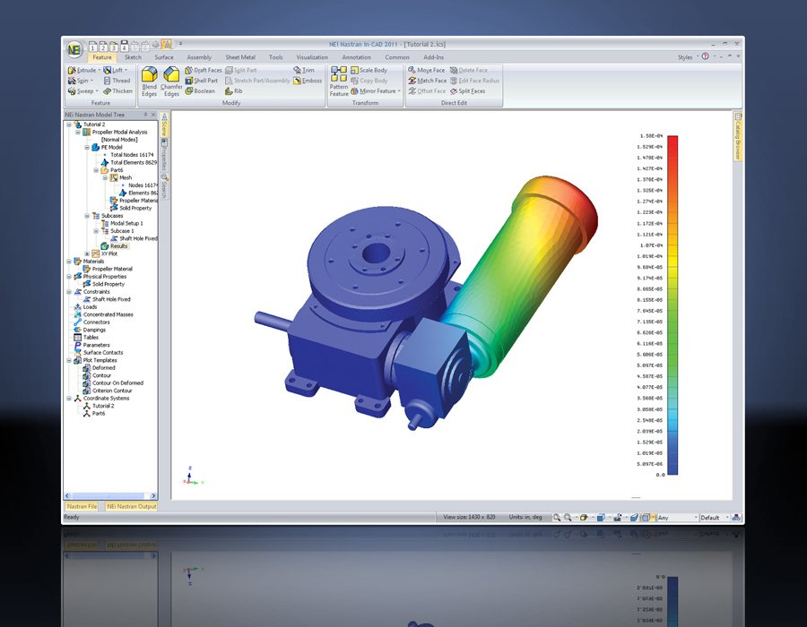Click the model tree horizontal scrollbar
The height and width of the screenshot is (627, 807).
pos(110,496)
